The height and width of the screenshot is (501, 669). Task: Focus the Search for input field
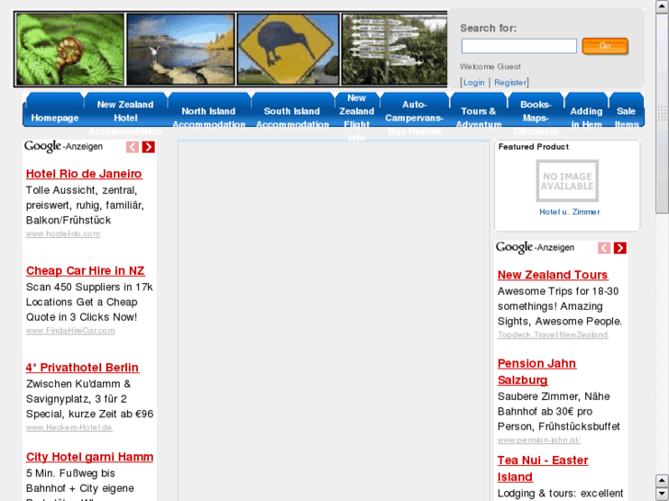519,46
